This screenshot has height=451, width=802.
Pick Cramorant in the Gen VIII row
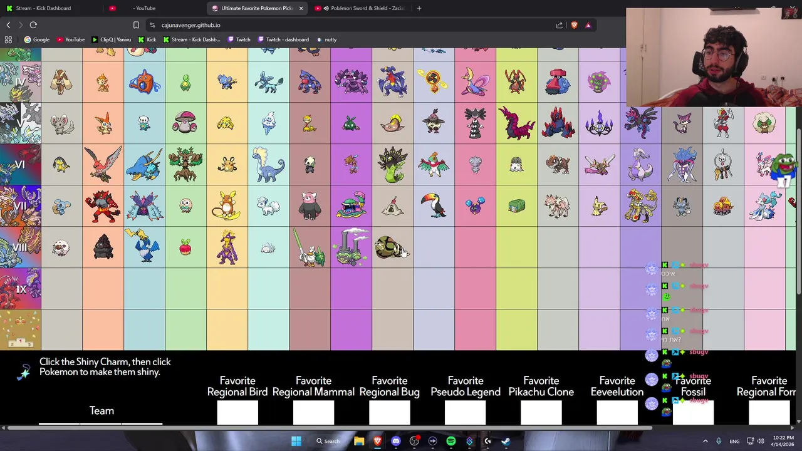144,247
